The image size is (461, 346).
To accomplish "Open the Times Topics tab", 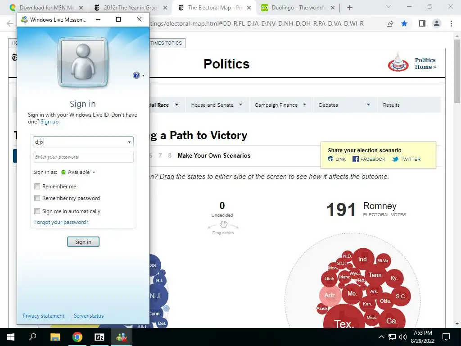I will click(166, 43).
